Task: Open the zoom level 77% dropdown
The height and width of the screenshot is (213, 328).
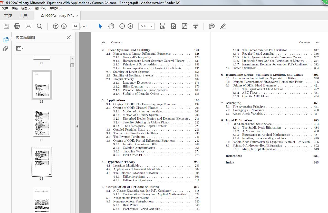Action: pos(146,26)
